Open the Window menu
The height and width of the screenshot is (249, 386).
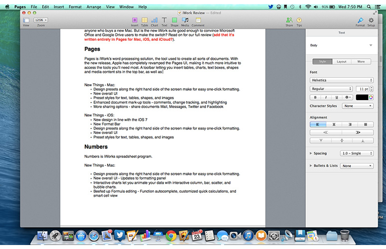click(x=127, y=6)
